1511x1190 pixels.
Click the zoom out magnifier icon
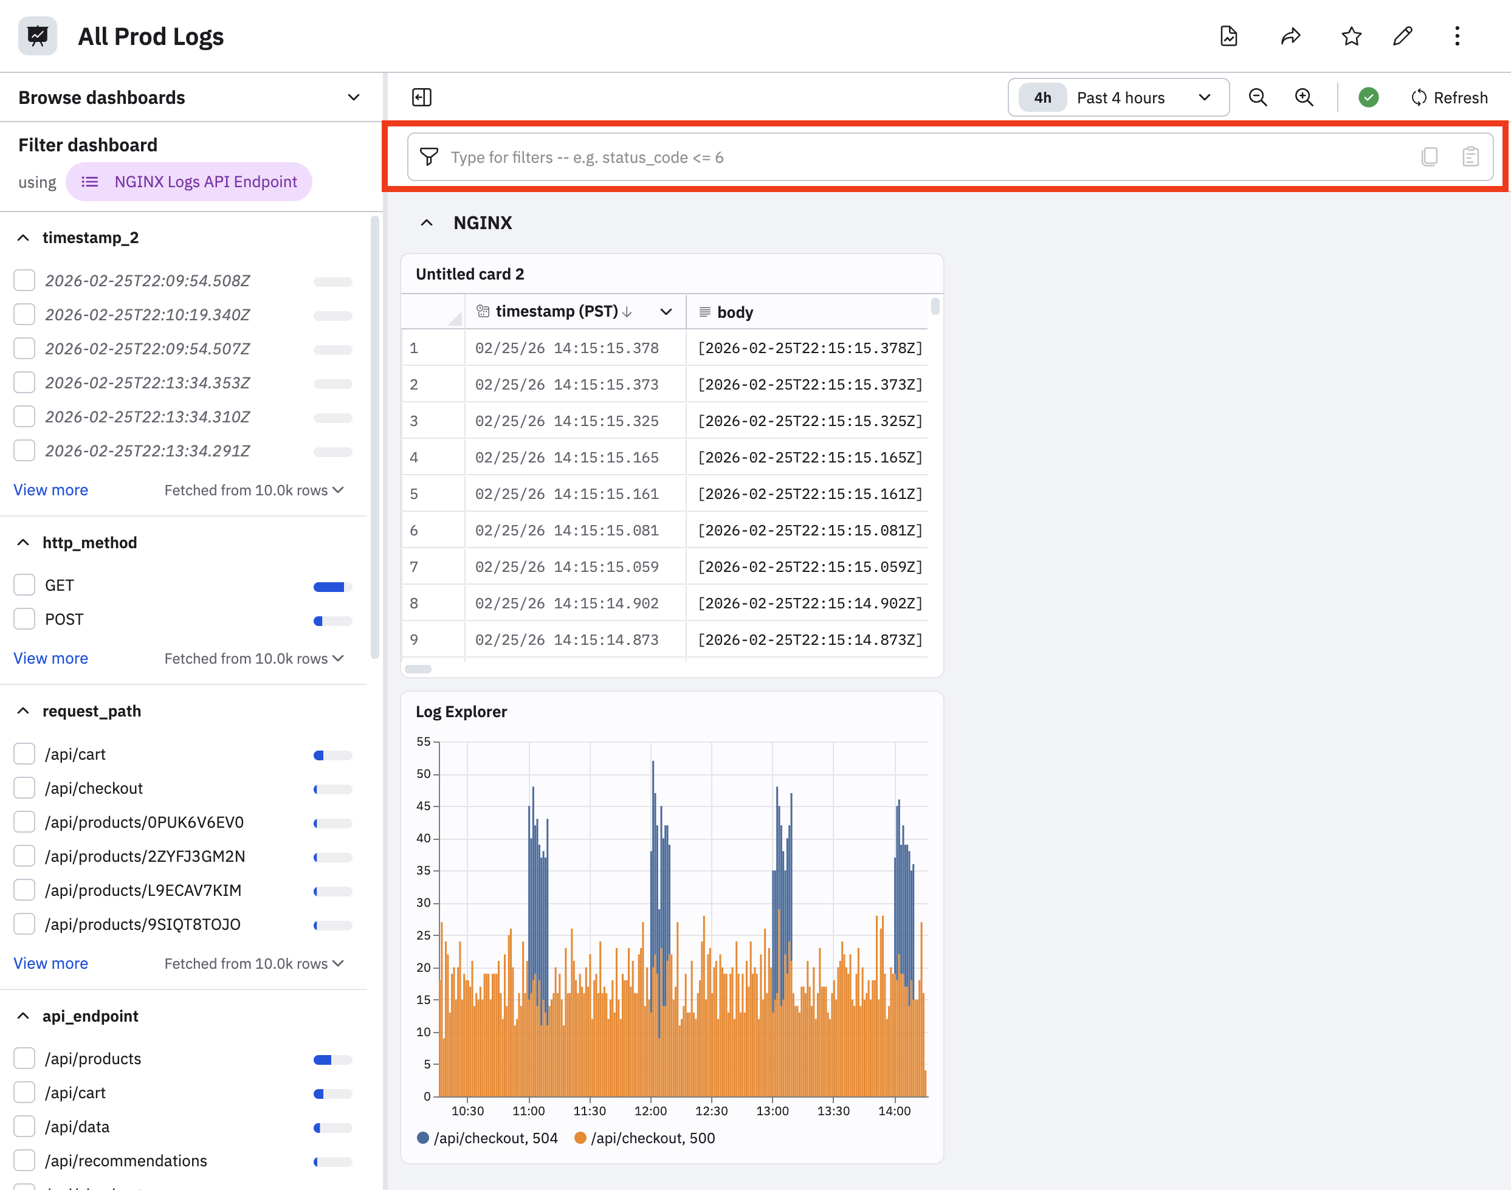pyautogui.click(x=1258, y=97)
